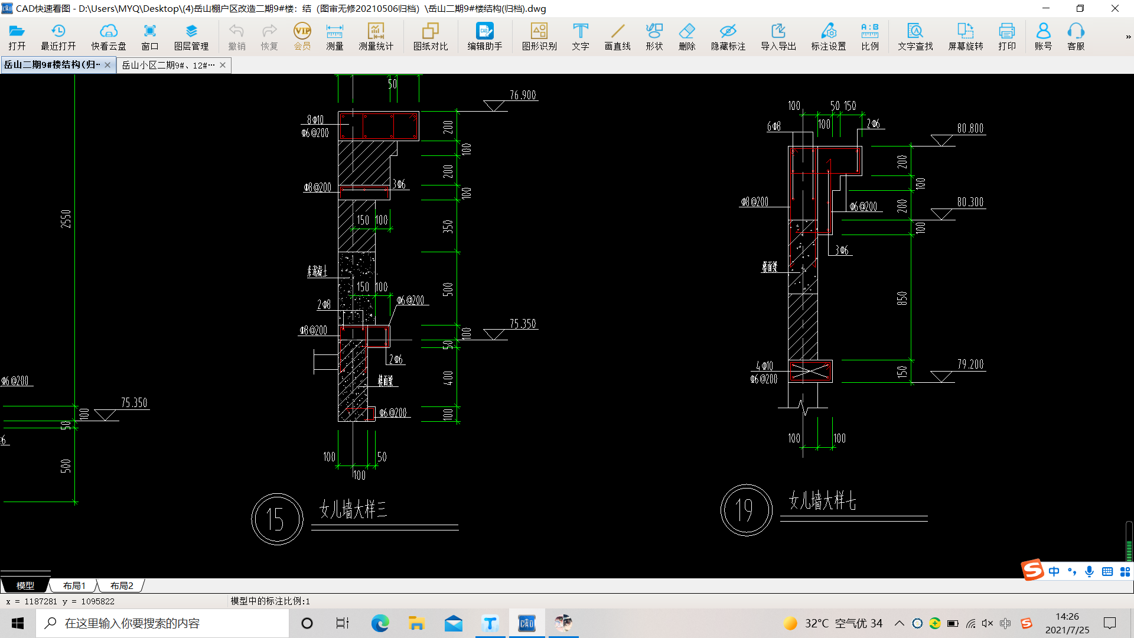The height and width of the screenshot is (638, 1134).
Task: Launch the 编辑助手 edit assistant
Action: (x=485, y=37)
